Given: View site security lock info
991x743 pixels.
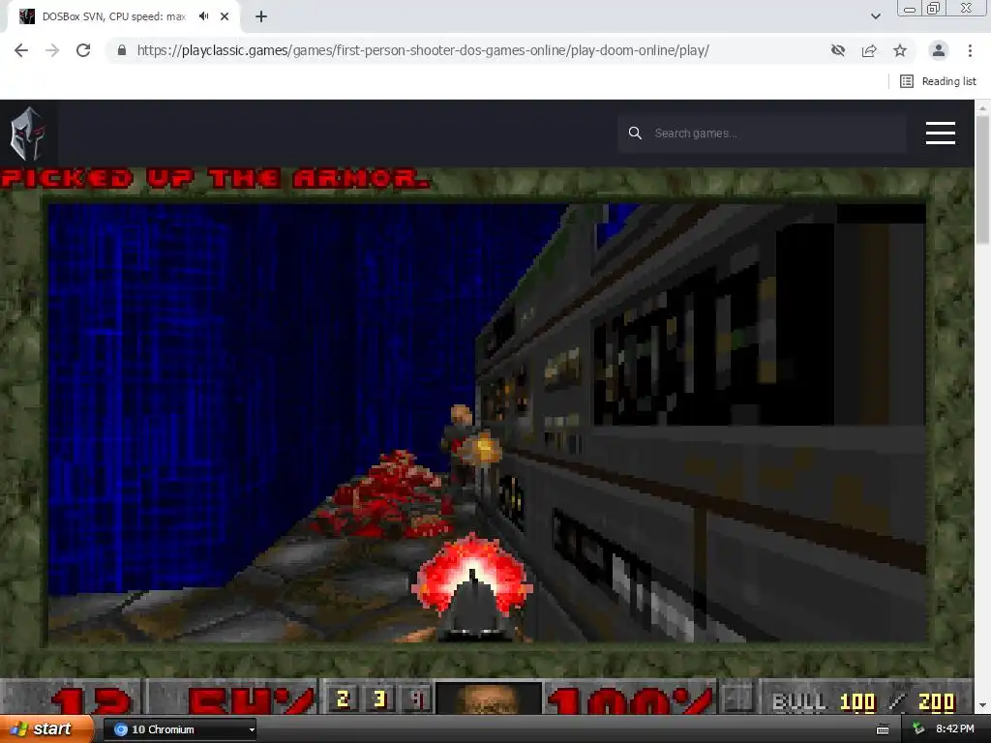Looking at the screenshot, I should pyautogui.click(x=122, y=50).
